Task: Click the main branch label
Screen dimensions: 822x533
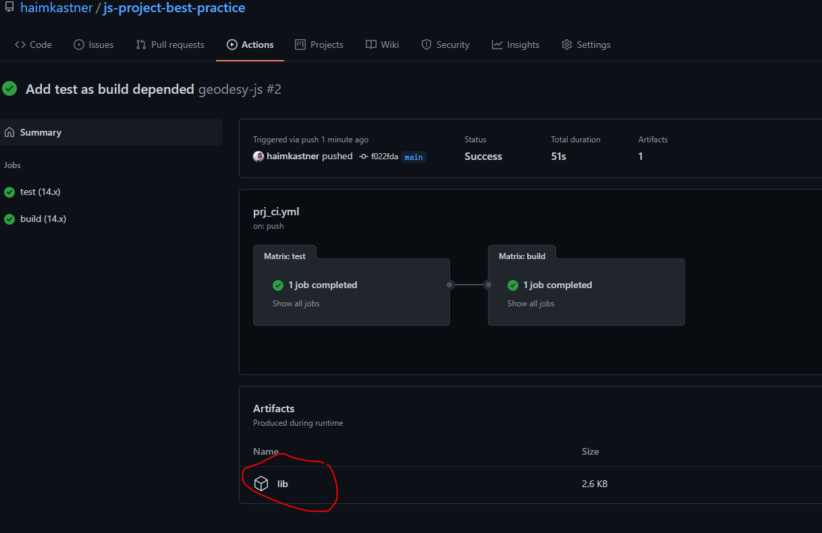Action: click(x=414, y=157)
